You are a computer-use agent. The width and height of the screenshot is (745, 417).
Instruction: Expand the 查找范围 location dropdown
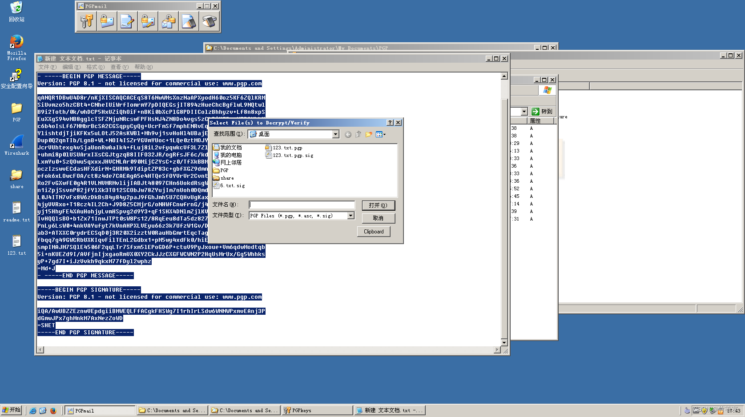[x=335, y=134]
